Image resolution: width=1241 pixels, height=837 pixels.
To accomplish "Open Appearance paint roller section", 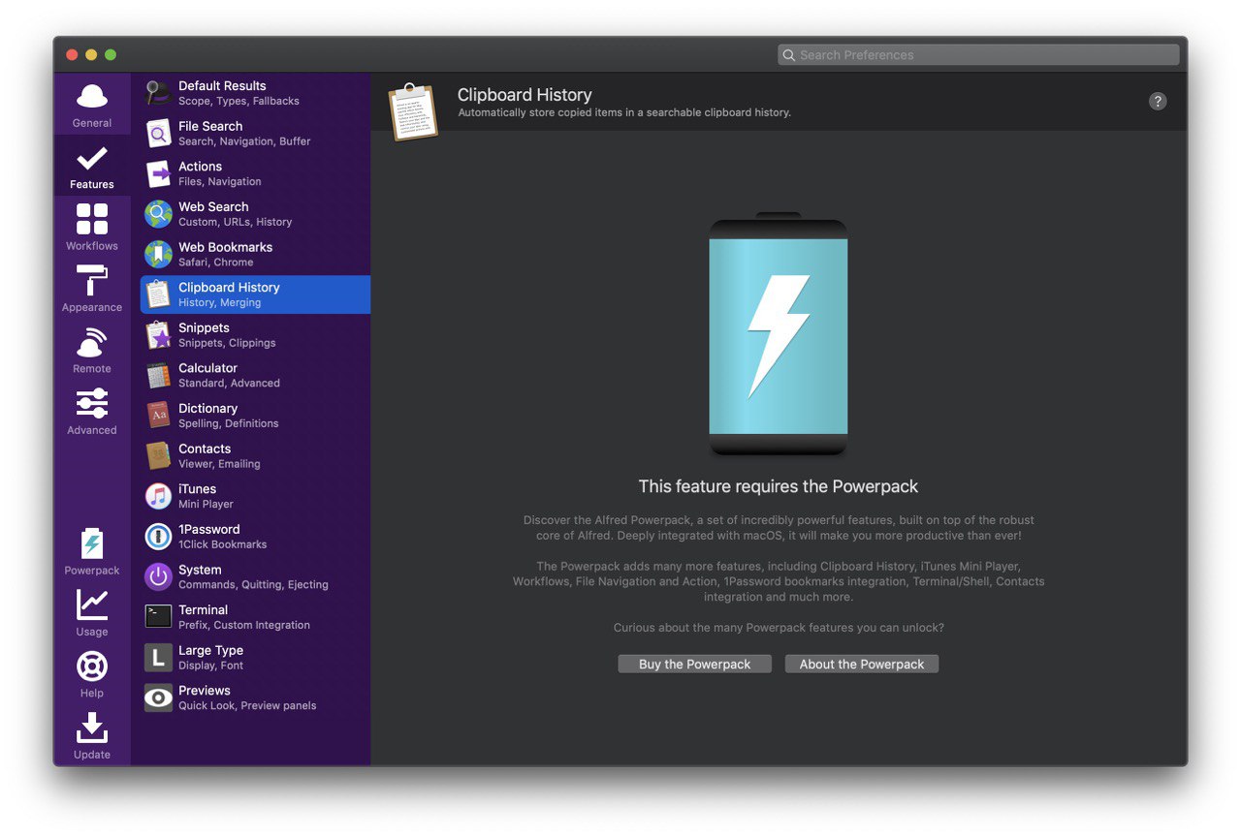I will (x=92, y=288).
